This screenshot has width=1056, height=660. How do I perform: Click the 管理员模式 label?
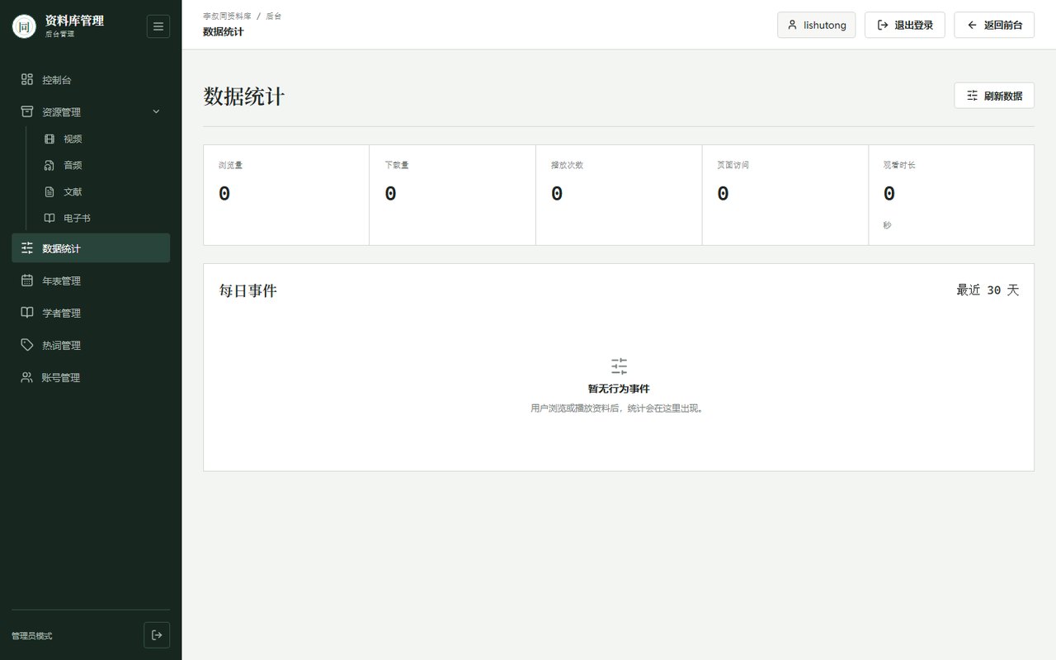click(x=32, y=636)
